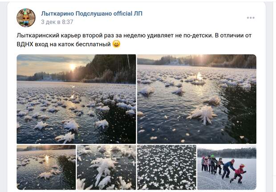Open dark ice photo dotted with white frost stars
Viewport: 276px width, 192px height.
pos(166,167)
